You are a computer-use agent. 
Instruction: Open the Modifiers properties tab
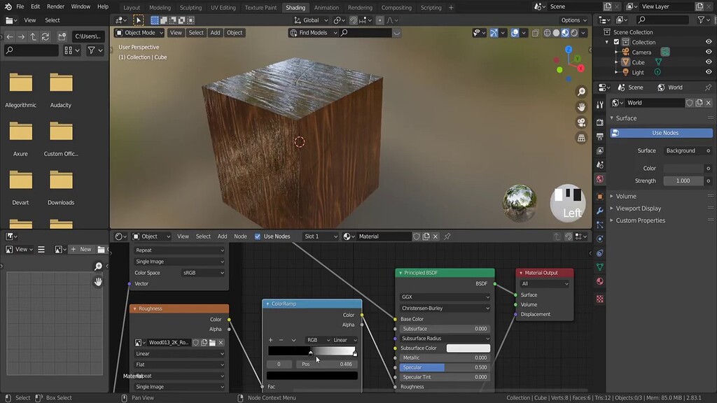(x=600, y=211)
